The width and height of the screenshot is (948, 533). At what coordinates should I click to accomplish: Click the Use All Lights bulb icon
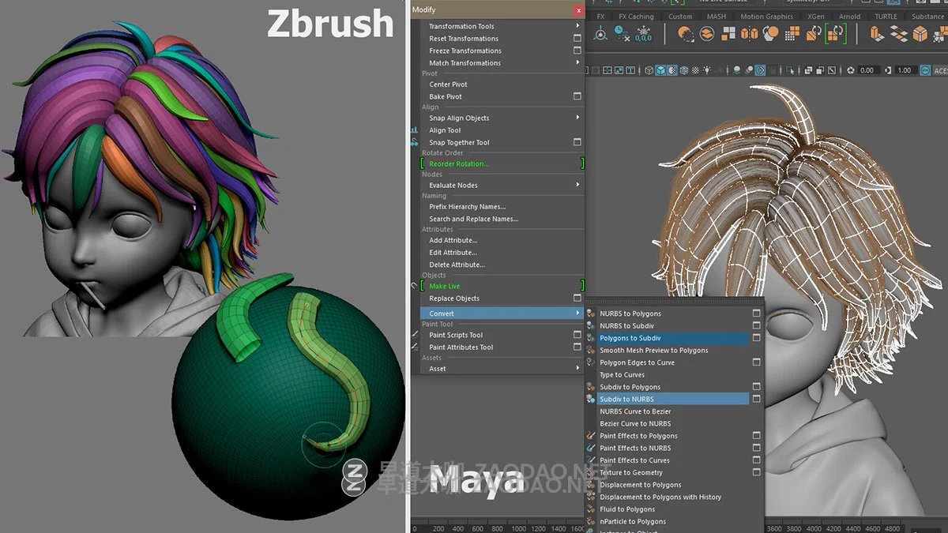[x=705, y=69]
